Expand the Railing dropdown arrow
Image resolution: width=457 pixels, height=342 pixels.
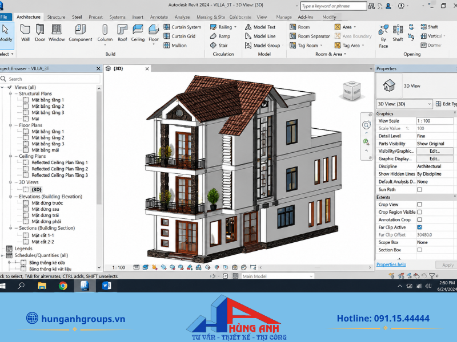[235, 27]
